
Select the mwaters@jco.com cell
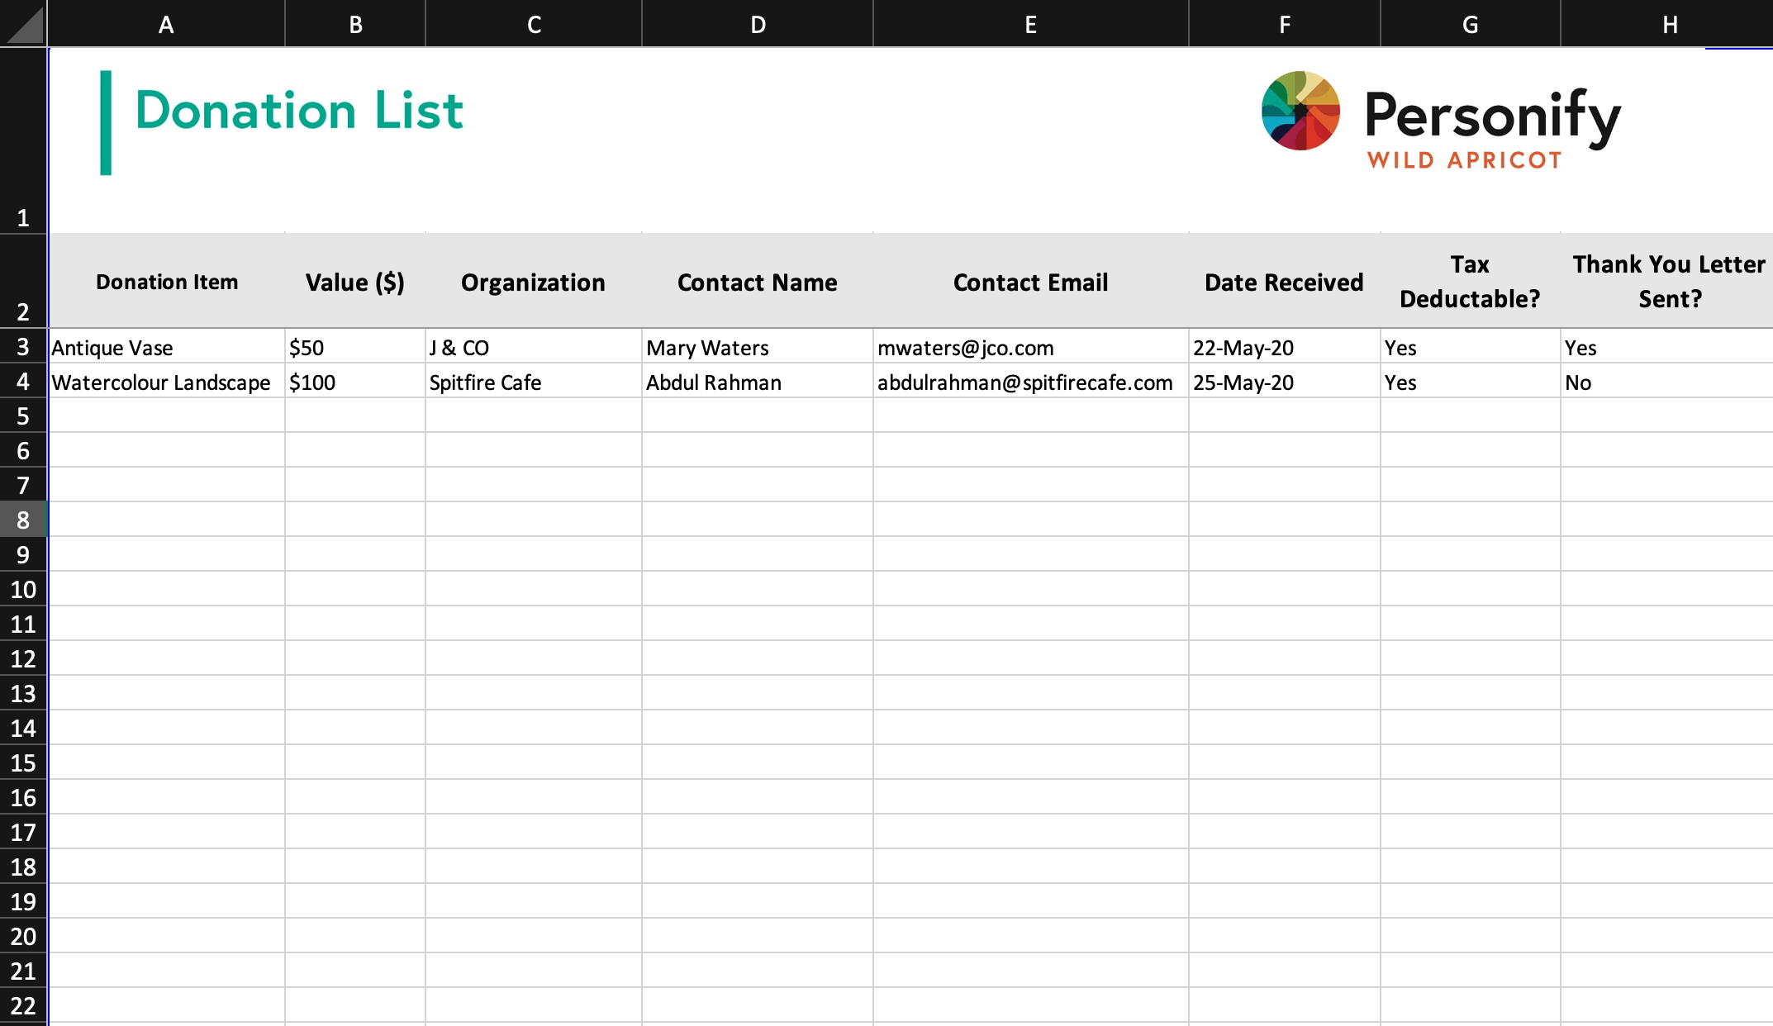1031,347
